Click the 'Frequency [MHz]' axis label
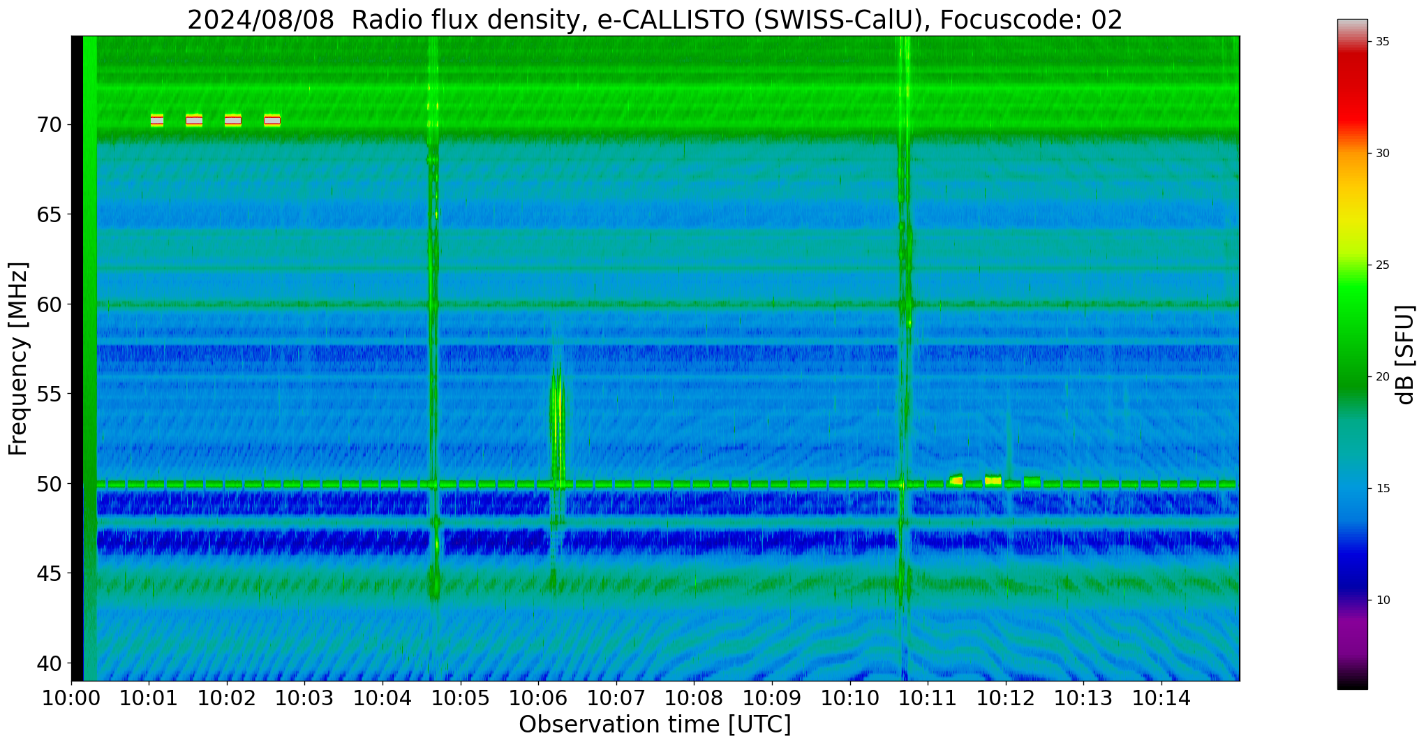Viewport: 1426px width, 745px height. pyautogui.click(x=19, y=359)
